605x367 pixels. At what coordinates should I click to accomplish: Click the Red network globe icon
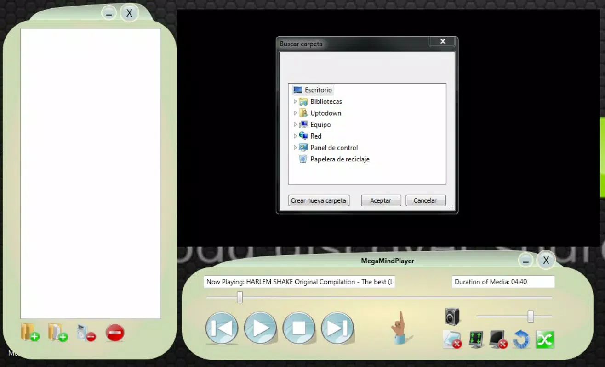[x=303, y=136]
